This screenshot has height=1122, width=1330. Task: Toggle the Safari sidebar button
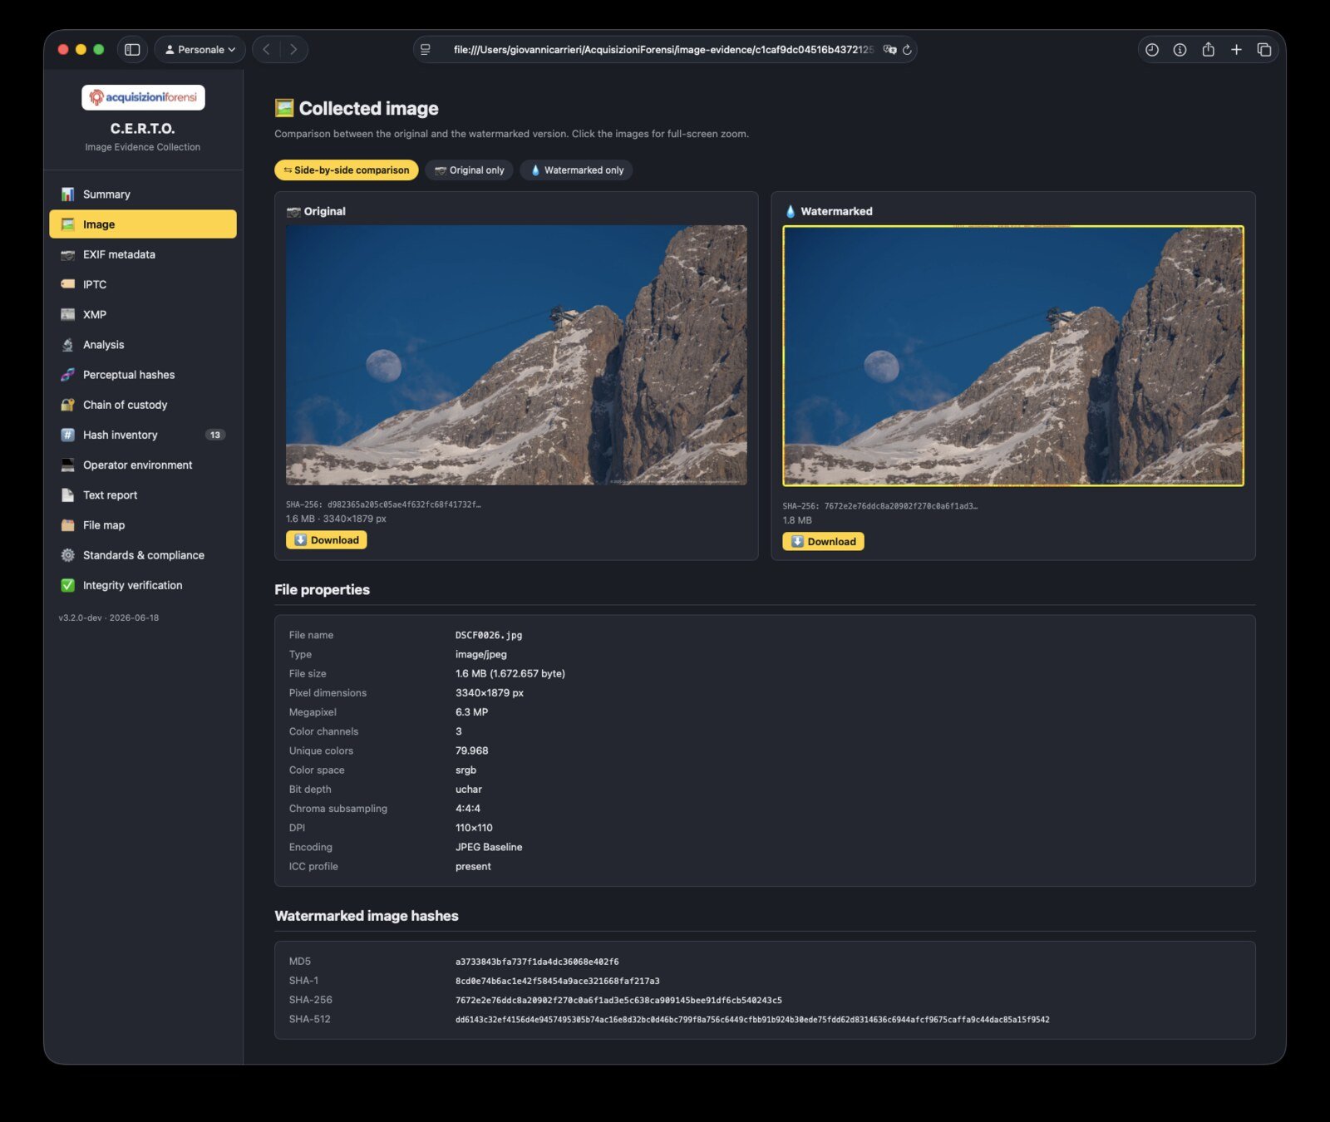pos(132,50)
